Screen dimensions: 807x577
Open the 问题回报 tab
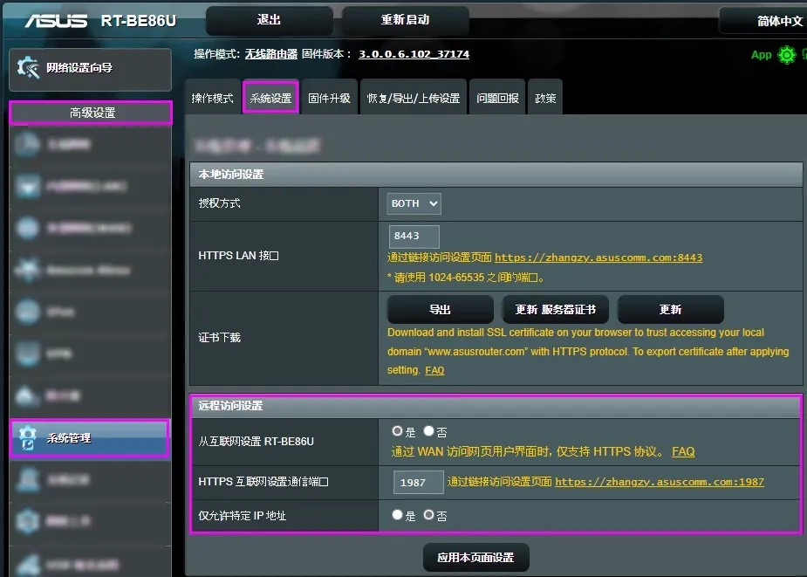(x=496, y=97)
